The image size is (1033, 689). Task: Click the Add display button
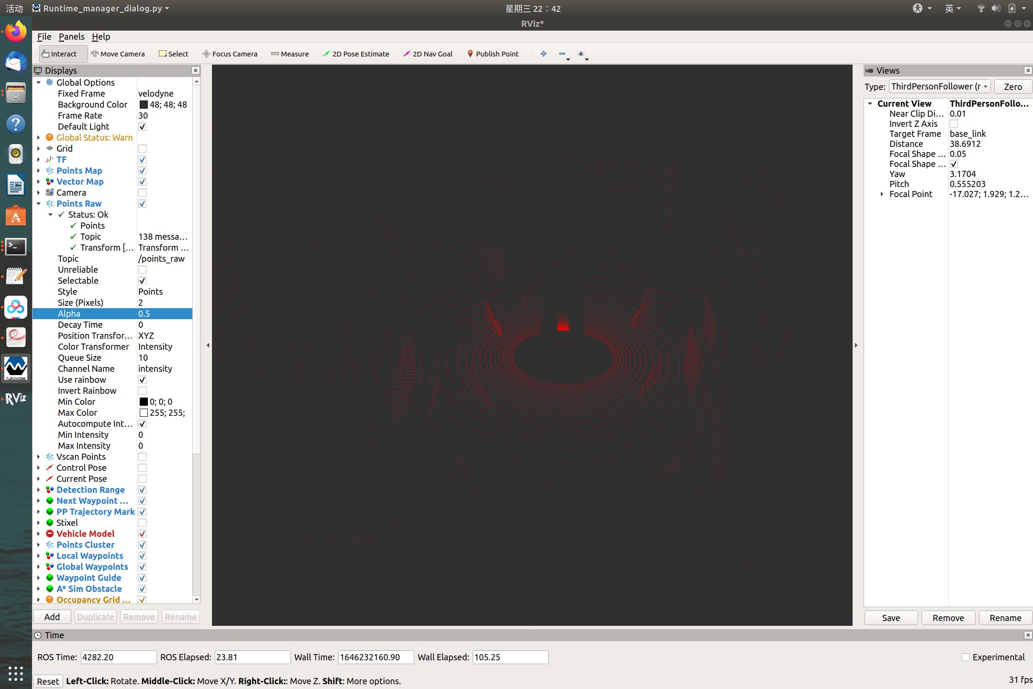(52, 617)
